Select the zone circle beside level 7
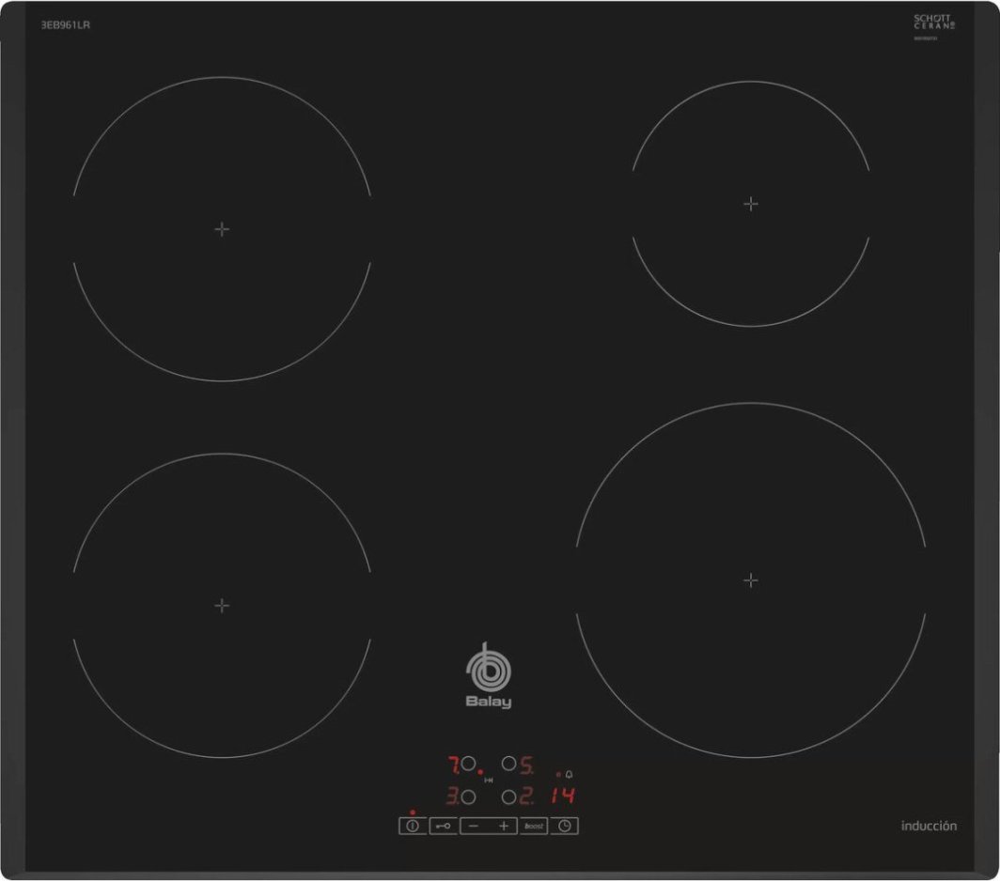Viewport: 1000px width, 881px height. click(x=469, y=764)
